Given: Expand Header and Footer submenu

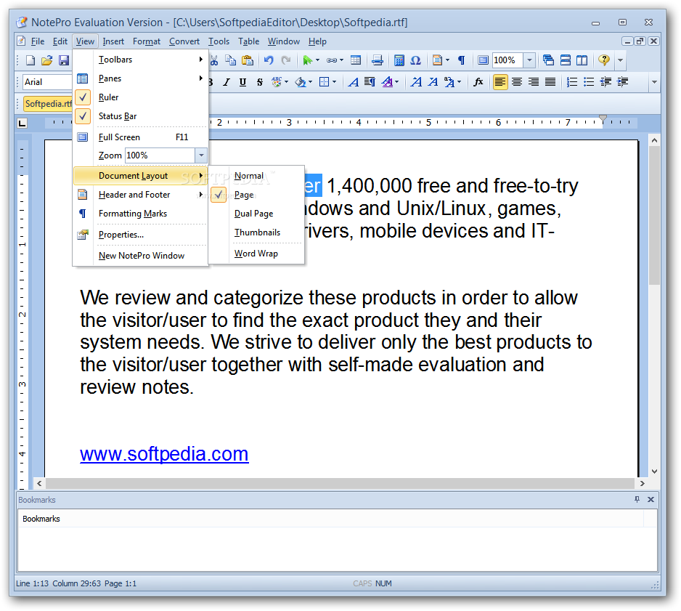Looking at the screenshot, I should pyautogui.click(x=140, y=195).
